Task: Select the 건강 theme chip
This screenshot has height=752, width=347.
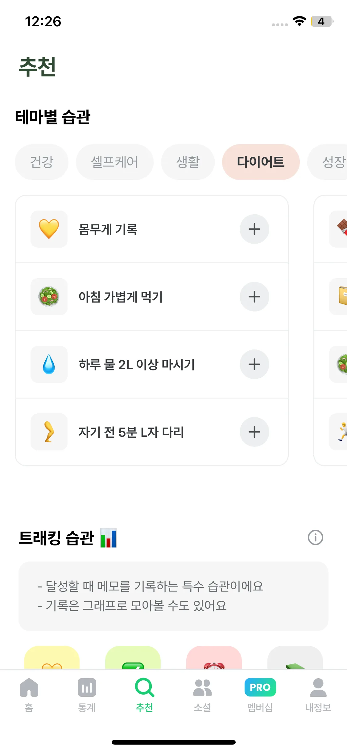Action: coord(42,162)
